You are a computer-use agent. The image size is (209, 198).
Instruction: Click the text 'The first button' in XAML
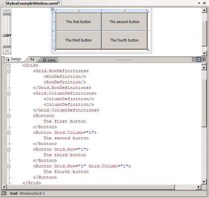[x=65, y=121]
